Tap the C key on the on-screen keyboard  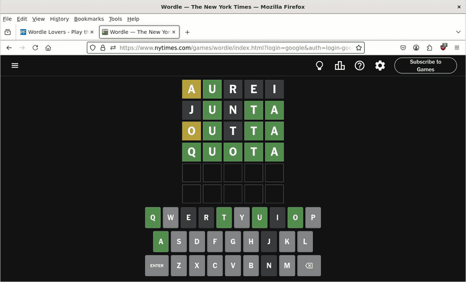215,266
